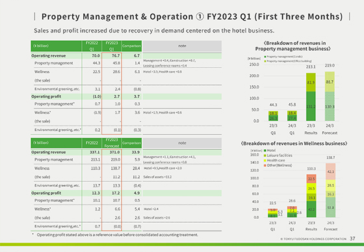The height and width of the screenshot is (252, 364).
Task: Click the Q1 operating profit comparison 3.7
Action: coord(136,97)
